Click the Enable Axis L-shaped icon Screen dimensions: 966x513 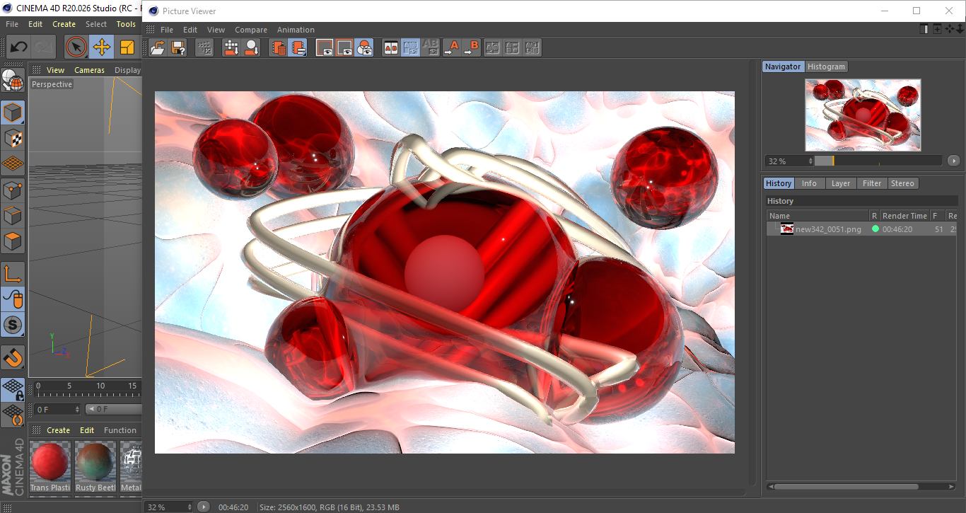[x=13, y=274]
